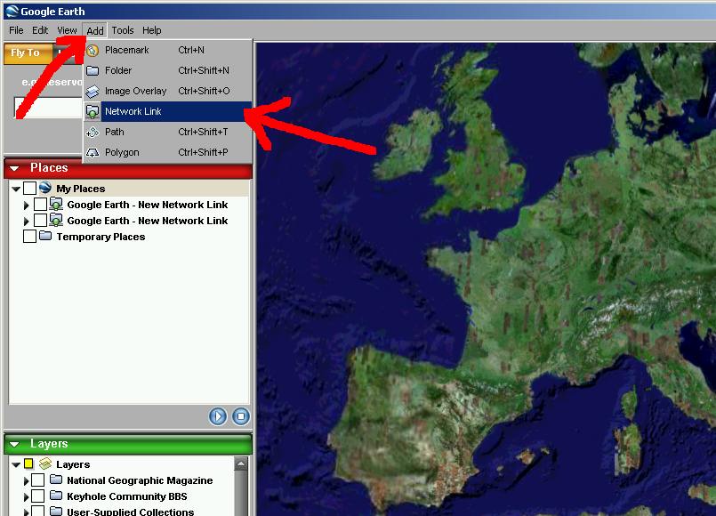Click the My Places globe icon
The height and width of the screenshot is (516, 716).
45,187
